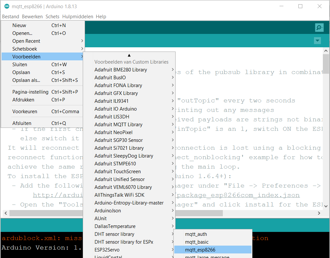
Task: Open the Bestand menu
Action: [10, 16]
